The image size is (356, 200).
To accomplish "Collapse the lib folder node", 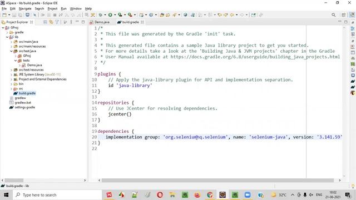I will 7,37.
